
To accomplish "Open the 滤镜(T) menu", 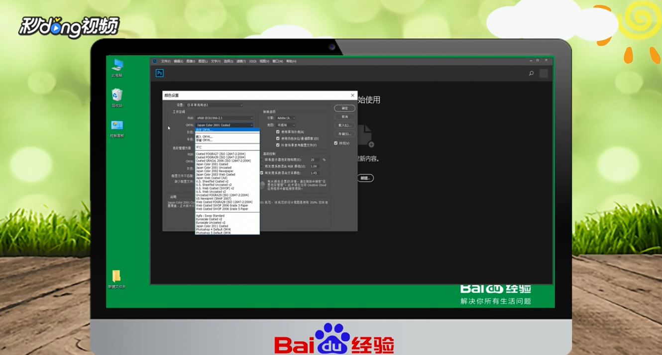I will pyautogui.click(x=241, y=61).
